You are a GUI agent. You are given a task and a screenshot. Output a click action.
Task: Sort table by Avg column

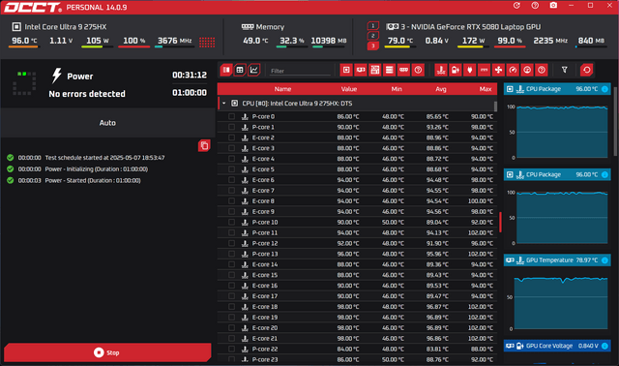[441, 89]
